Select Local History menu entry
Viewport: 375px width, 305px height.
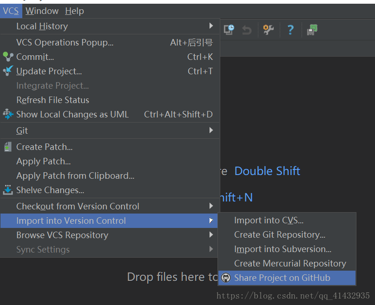click(x=110, y=26)
